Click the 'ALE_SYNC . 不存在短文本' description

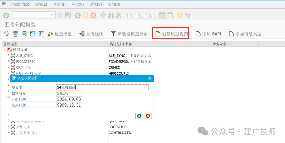tap(130, 56)
